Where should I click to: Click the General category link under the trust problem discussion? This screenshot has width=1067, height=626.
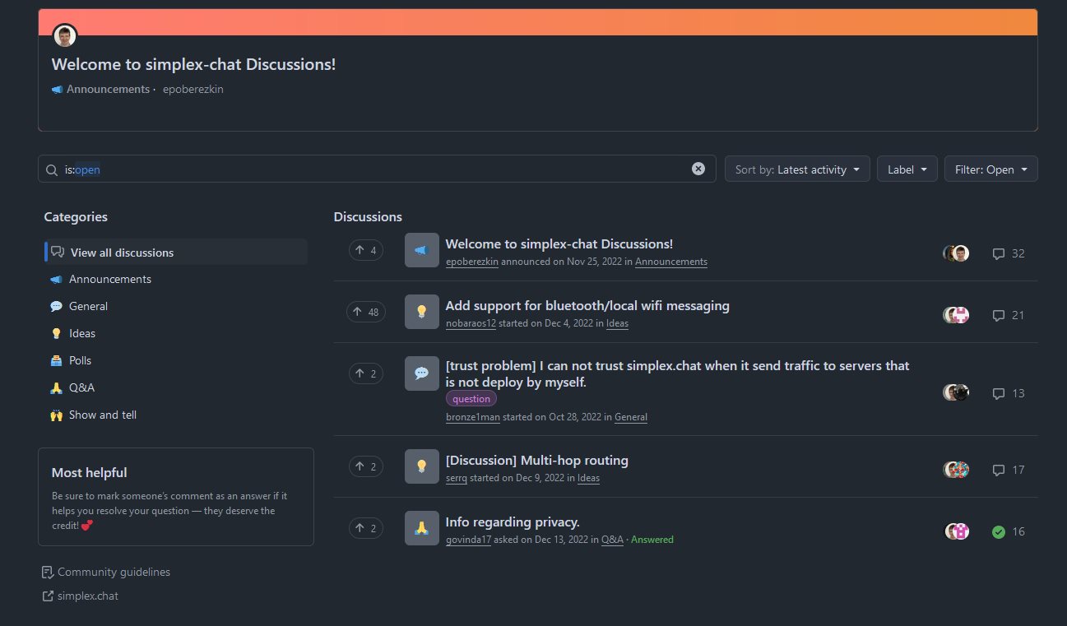tap(631, 417)
